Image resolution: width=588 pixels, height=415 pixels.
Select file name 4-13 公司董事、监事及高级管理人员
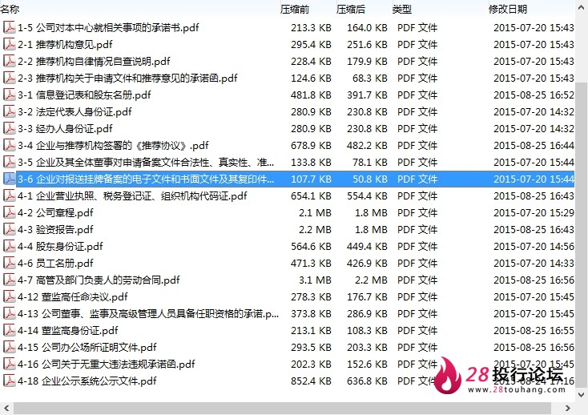pos(148,313)
